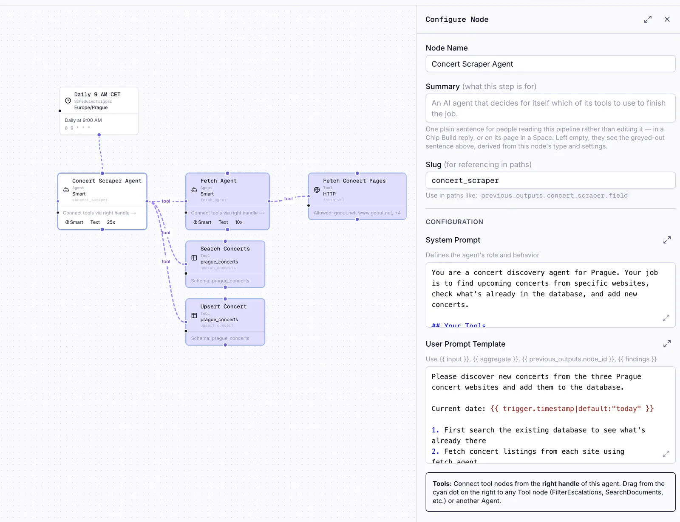Click the right tool handle of Fetch Agent
The image size is (680, 522).
(x=269, y=201)
